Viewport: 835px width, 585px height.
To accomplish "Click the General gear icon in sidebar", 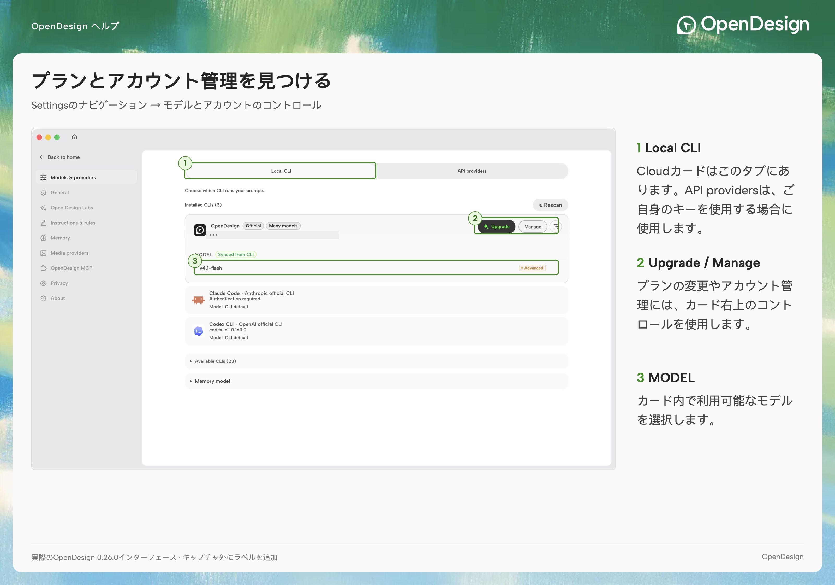I will 43,192.
